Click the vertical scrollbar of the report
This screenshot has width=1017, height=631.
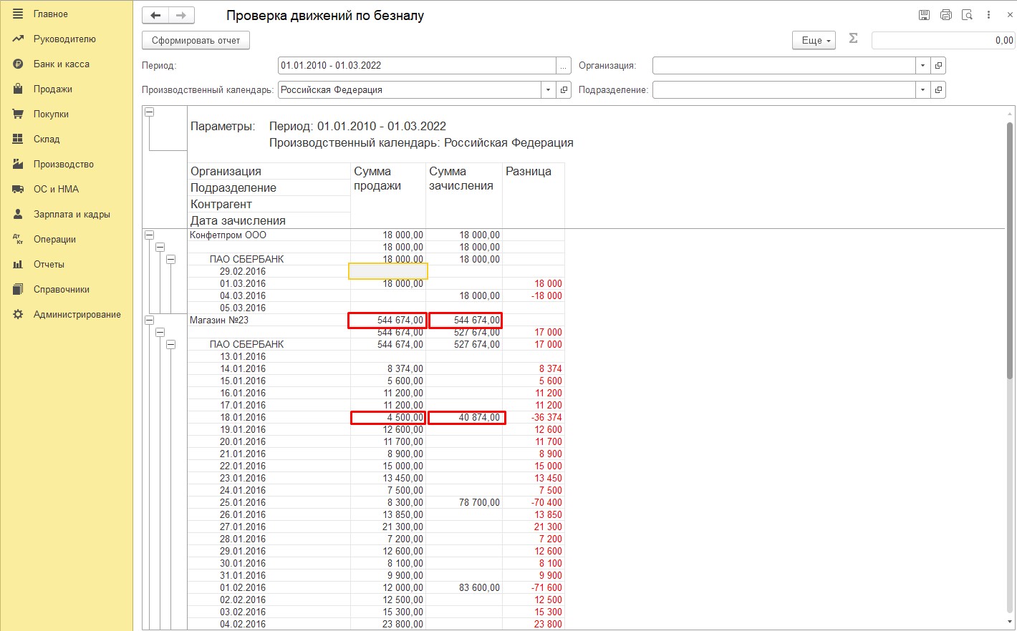coord(1010,358)
